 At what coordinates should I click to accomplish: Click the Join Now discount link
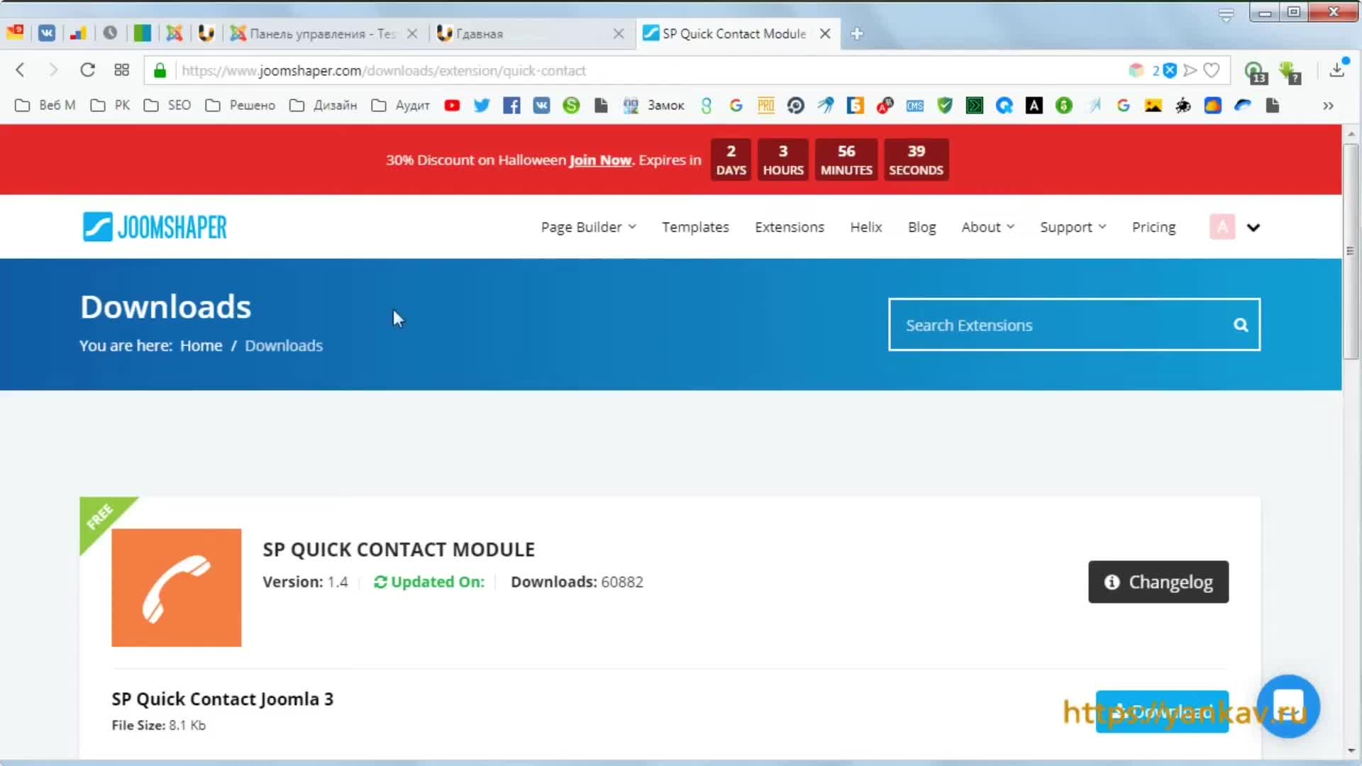pos(600,160)
